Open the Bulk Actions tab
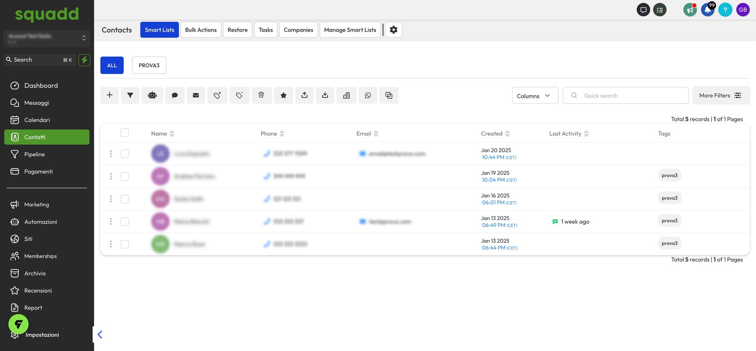The width and height of the screenshot is (756, 351). click(201, 30)
